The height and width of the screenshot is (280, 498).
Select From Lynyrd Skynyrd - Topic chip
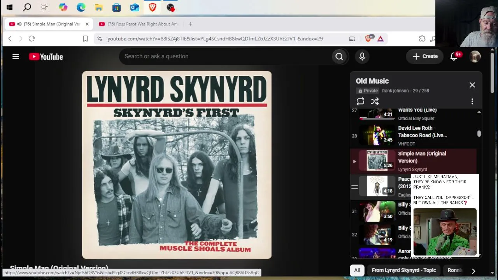click(x=404, y=270)
